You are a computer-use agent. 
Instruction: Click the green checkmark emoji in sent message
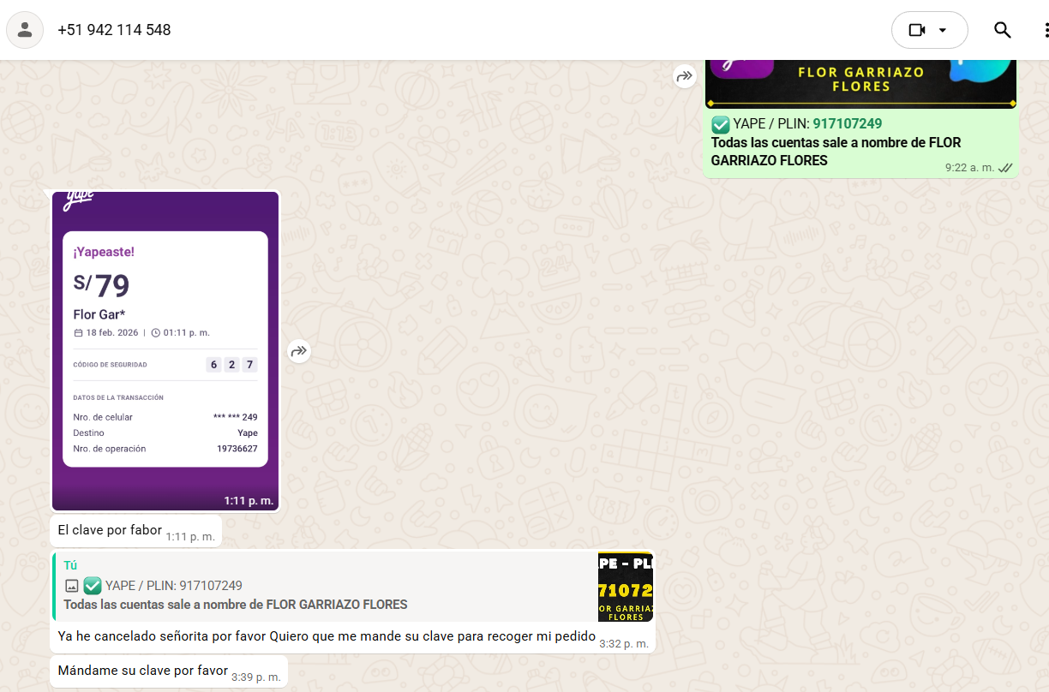[721, 124]
